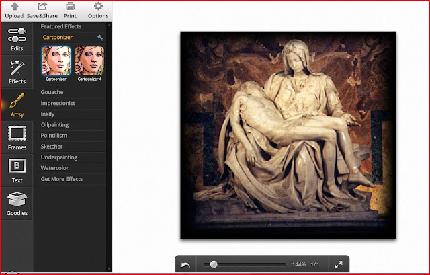Click the zoom slider handle

click(214, 264)
